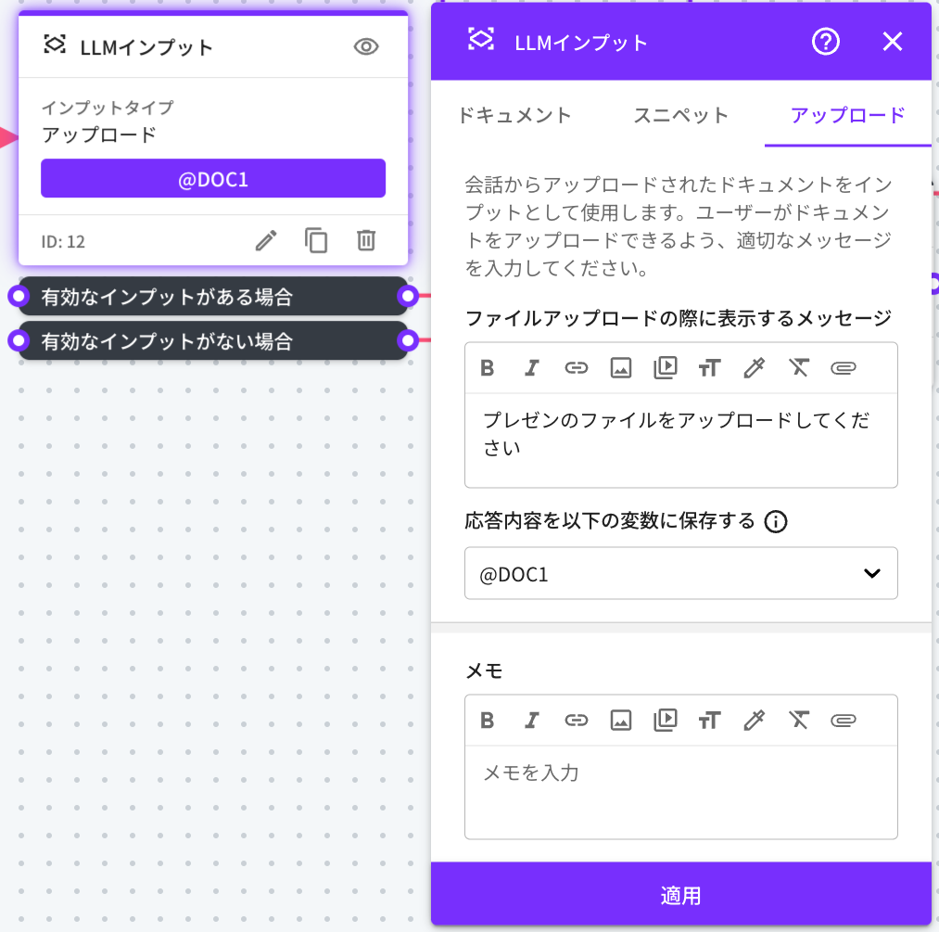Click the pencil edit icon on node card

(266, 241)
